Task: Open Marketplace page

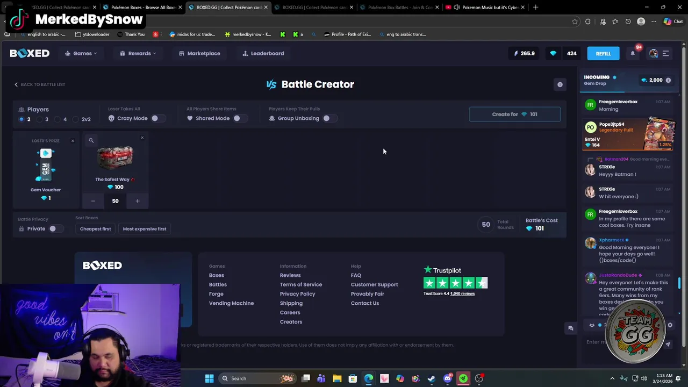Action: pos(199,53)
